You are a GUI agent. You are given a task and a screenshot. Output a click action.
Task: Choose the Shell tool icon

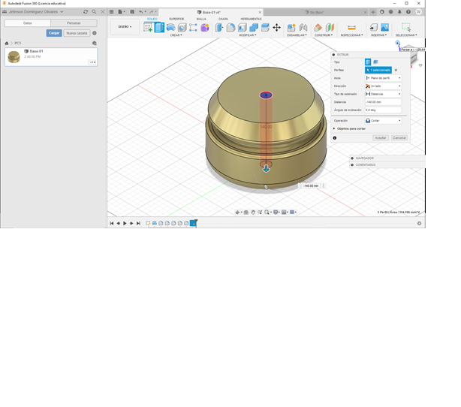point(243,27)
